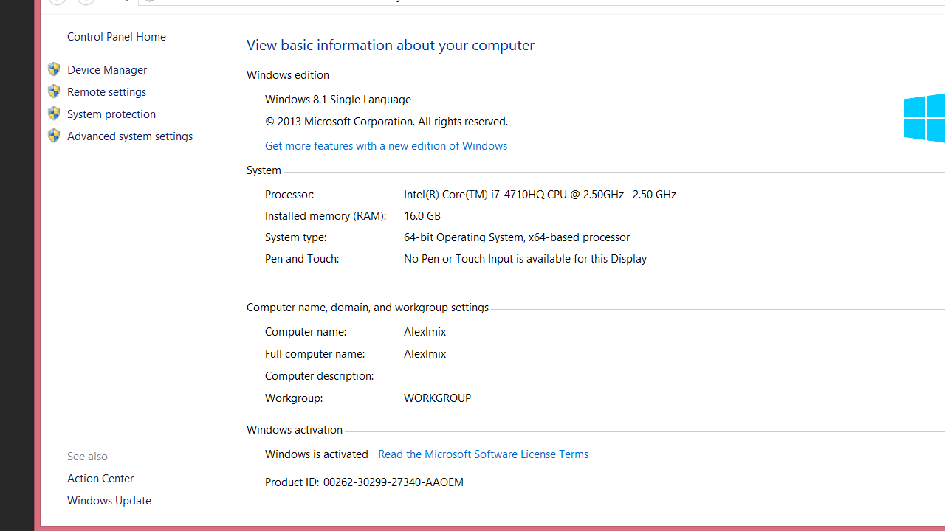Click 'View basic information about your computer' heading

click(x=391, y=45)
